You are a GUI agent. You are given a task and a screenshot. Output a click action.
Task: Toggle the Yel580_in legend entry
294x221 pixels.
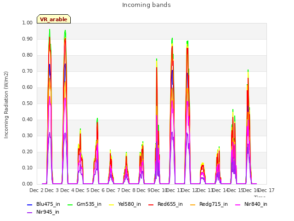tap(125, 204)
